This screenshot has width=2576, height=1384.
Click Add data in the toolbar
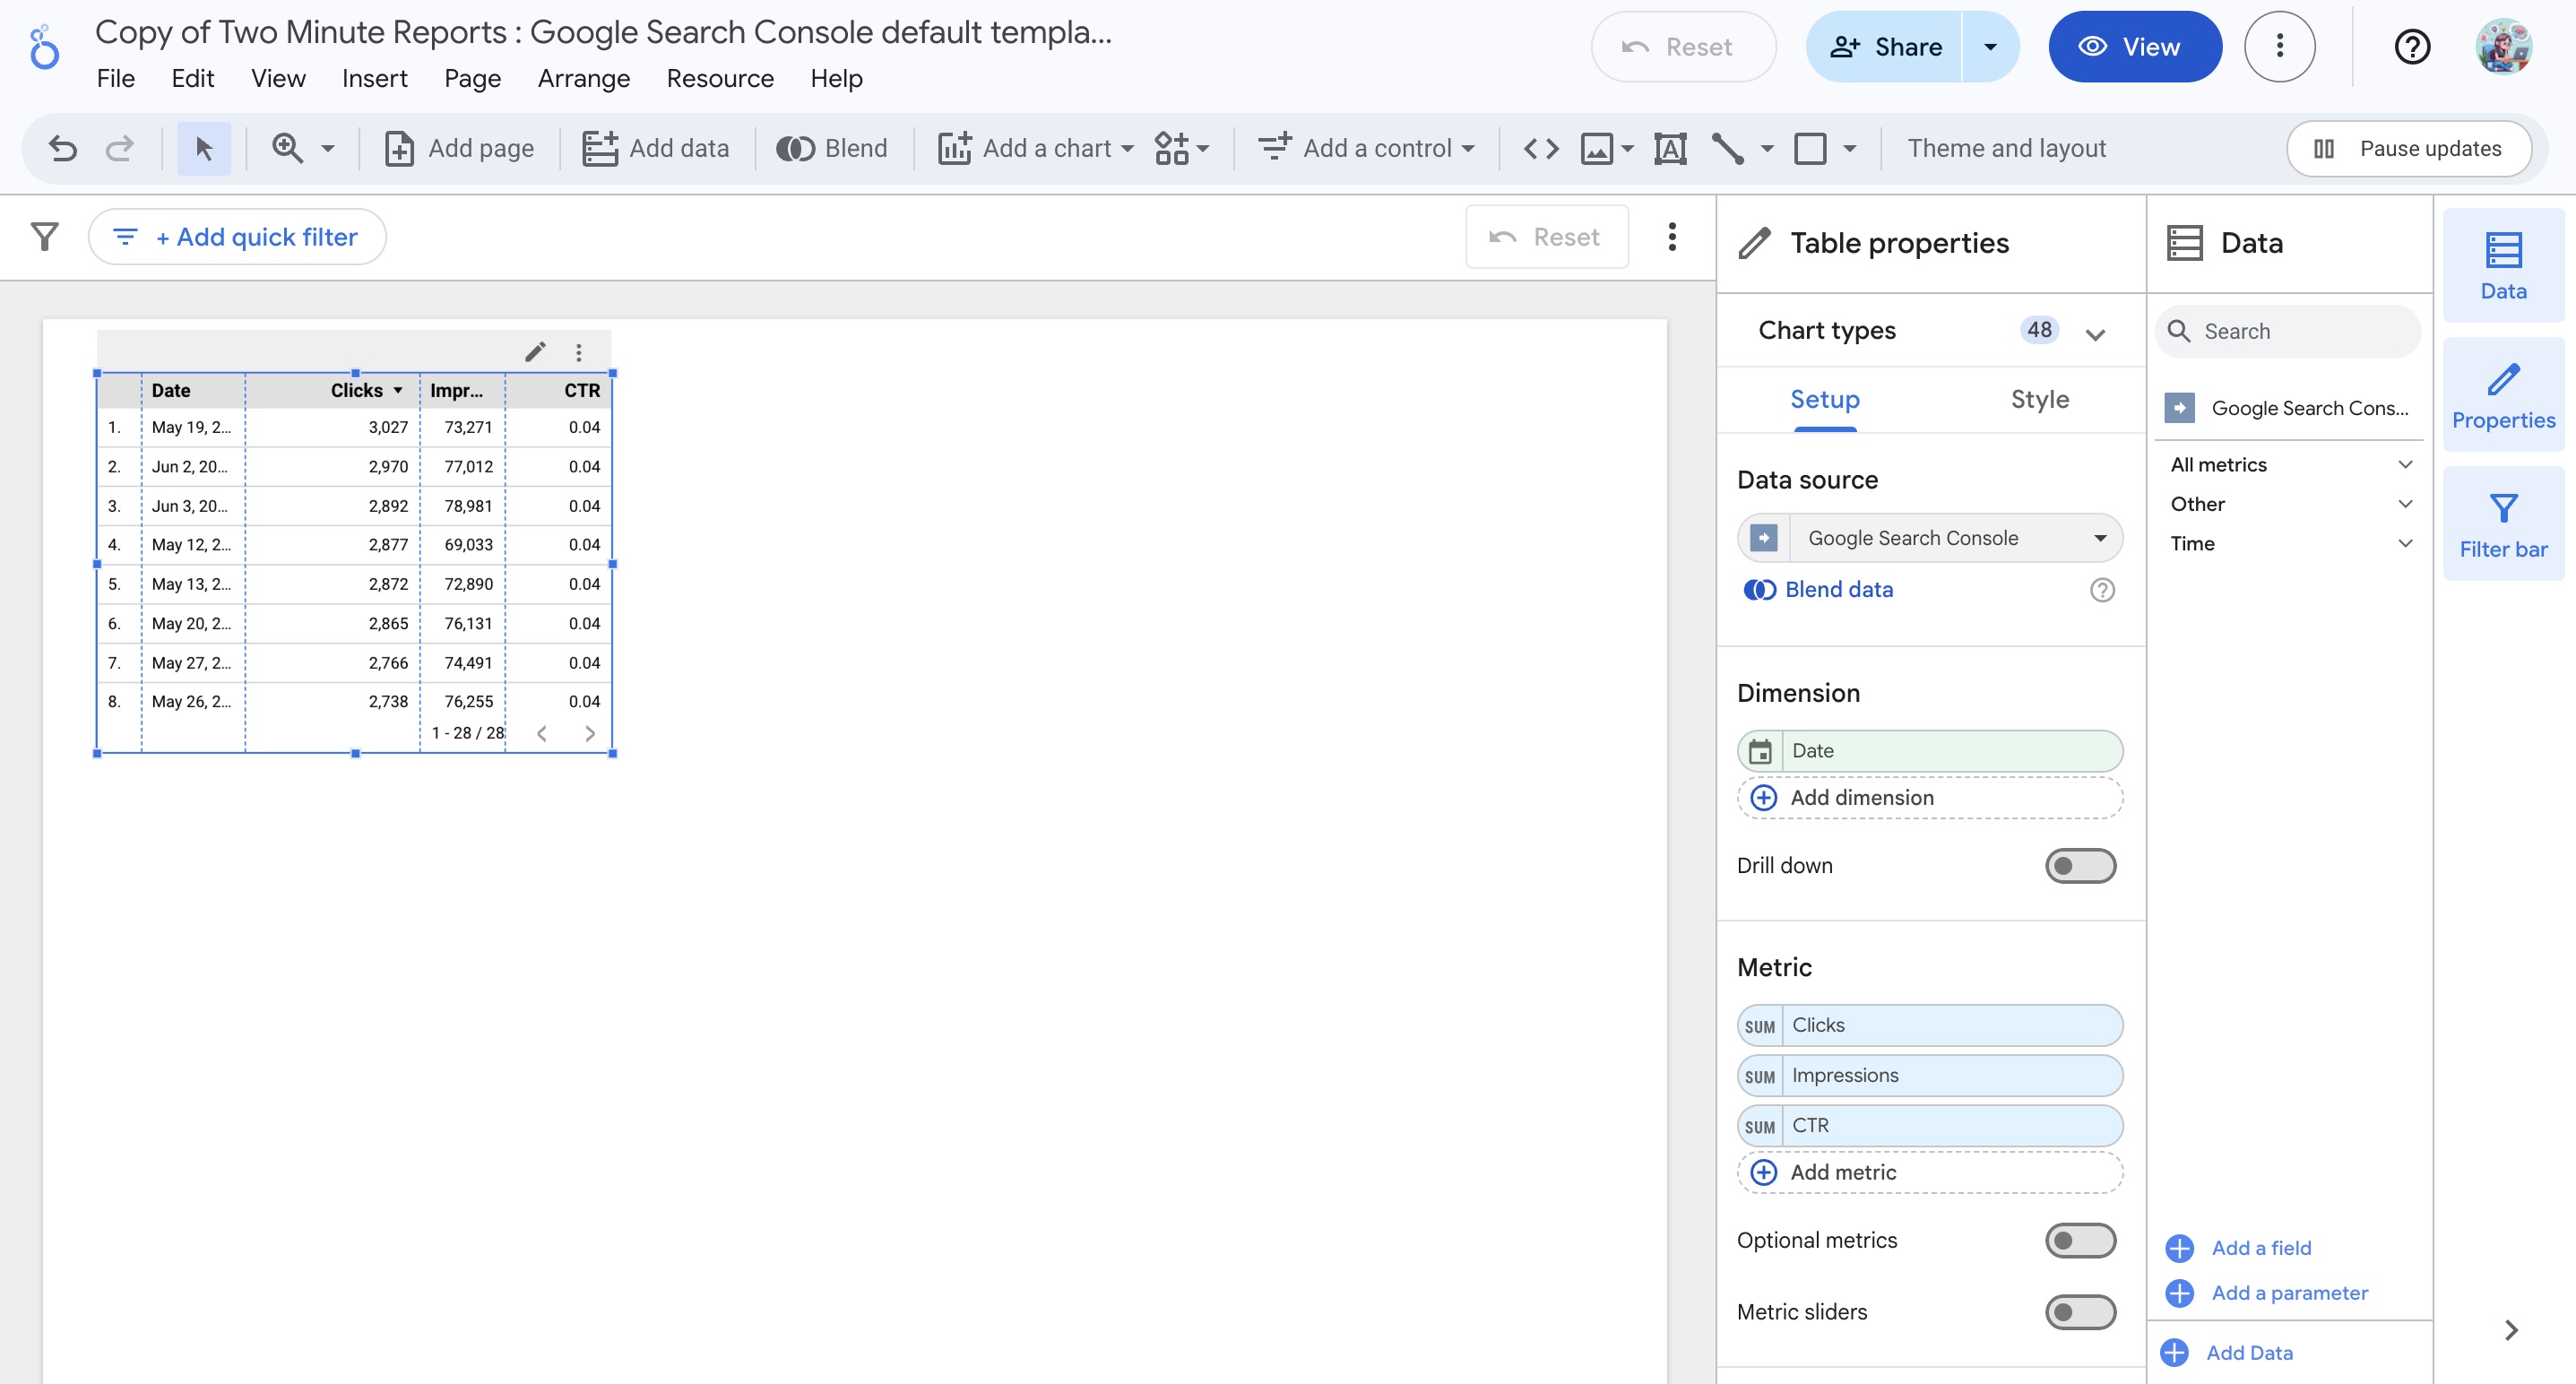pyautogui.click(x=656, y=149)
